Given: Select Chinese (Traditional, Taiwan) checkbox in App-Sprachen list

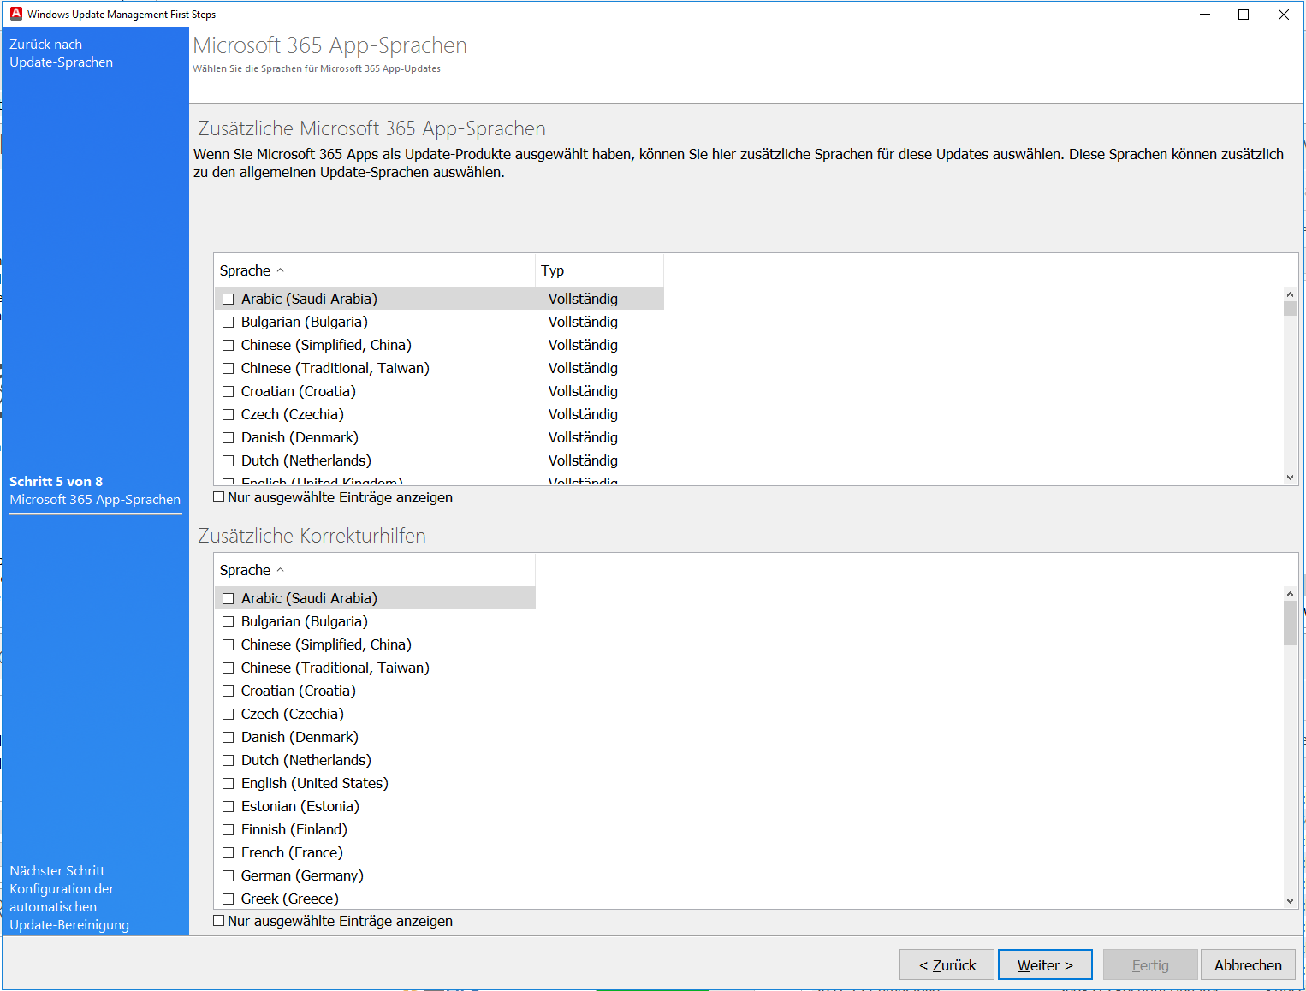Looking at the screenshot, I should [x=228, y=369].
